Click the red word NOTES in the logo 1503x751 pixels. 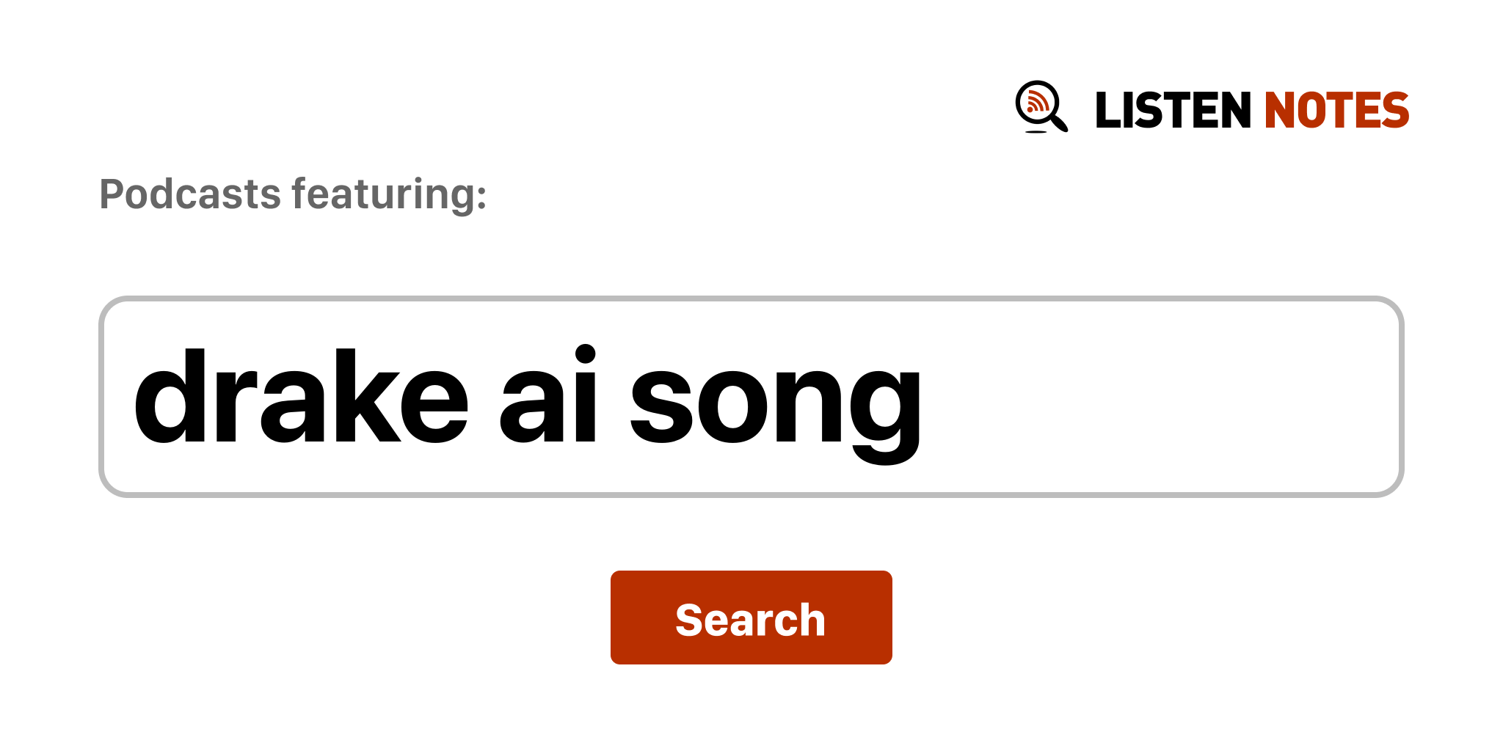(x=1336, y=110)
